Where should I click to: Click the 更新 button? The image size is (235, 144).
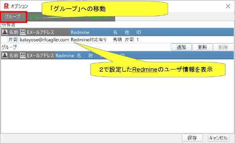(202, 47)
